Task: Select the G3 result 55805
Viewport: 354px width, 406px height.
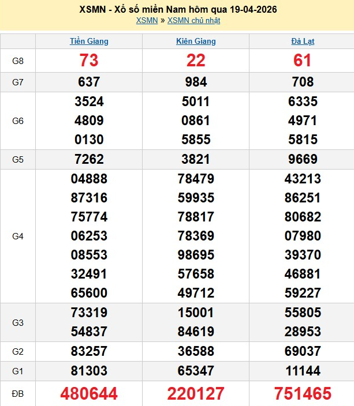Action: click(x=303, y=313)
